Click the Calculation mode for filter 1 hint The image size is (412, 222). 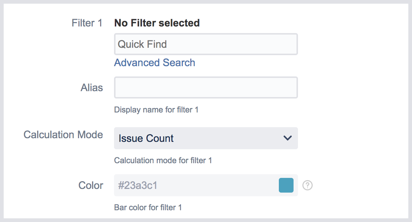tap(163, 160)
